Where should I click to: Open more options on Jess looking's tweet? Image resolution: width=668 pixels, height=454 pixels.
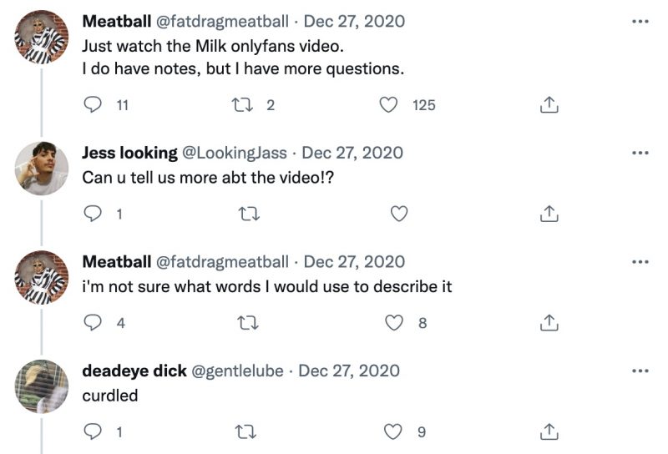click(x=640, y=154)
